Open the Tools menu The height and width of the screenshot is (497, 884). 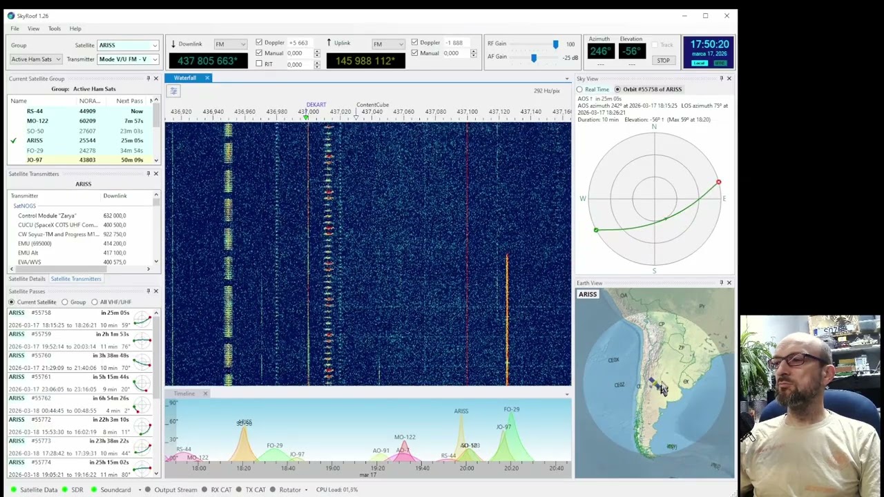54,29
